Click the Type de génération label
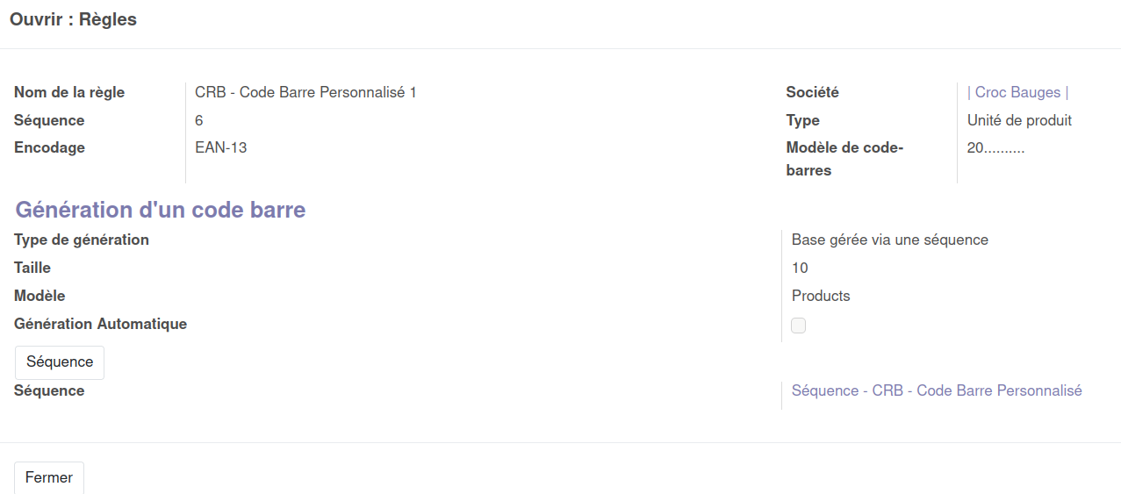1121x494 pixels. pos(82,240)
